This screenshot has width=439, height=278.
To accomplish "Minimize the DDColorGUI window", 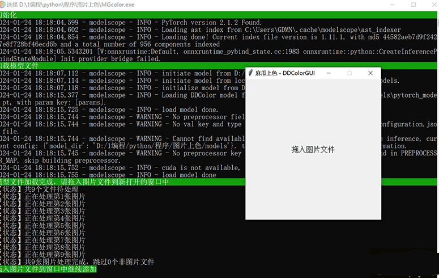I will tap(329, 73).
